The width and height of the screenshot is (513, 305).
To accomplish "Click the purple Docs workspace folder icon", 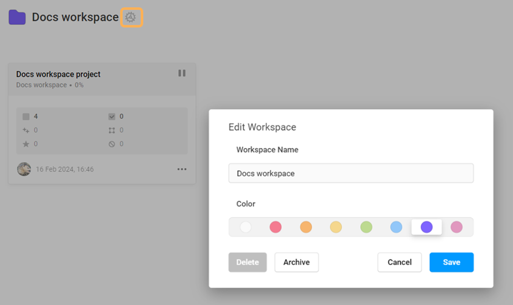I will coord(17,18).
